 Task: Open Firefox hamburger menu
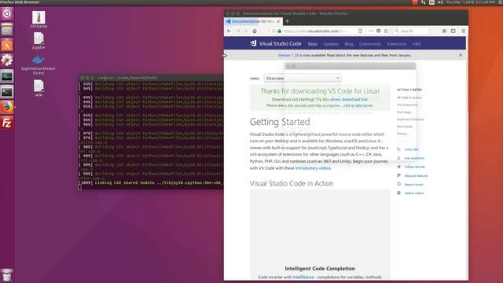click(x=463, y=31)
